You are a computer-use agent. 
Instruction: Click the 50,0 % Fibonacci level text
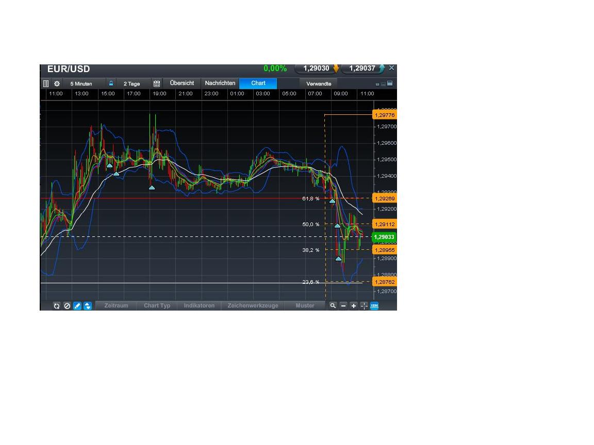310,225
